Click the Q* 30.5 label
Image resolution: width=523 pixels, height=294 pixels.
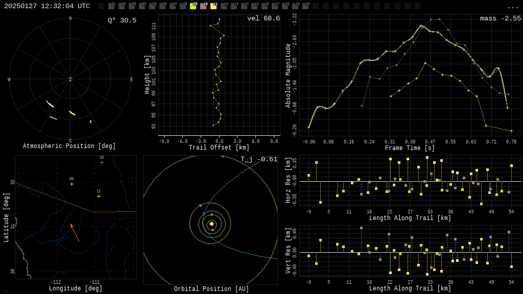click(x=122, y=20)
